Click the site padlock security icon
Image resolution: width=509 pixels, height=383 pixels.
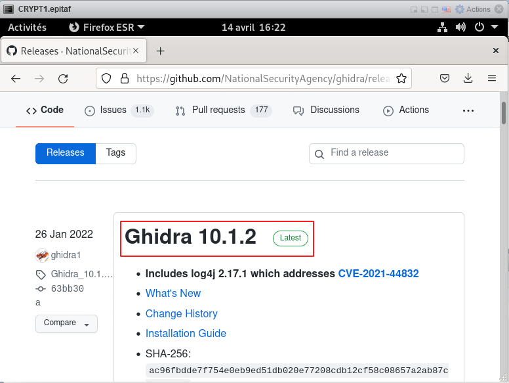(x=124, y=78)
